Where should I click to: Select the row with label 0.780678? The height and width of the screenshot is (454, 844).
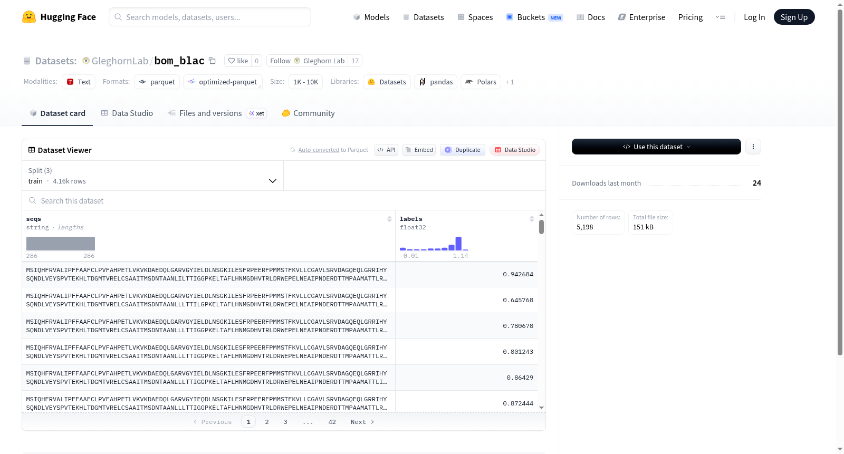[x=280, y=326]
